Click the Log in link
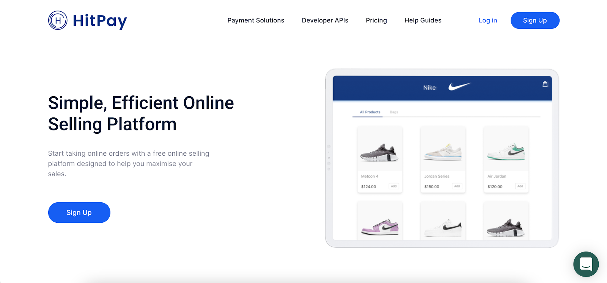The image size is (607, 283). pos(487,20)
